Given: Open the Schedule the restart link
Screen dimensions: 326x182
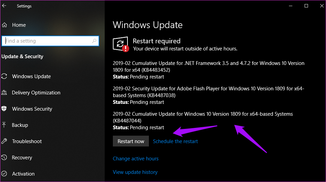Looking at the screenshot, I should point(175,141).
